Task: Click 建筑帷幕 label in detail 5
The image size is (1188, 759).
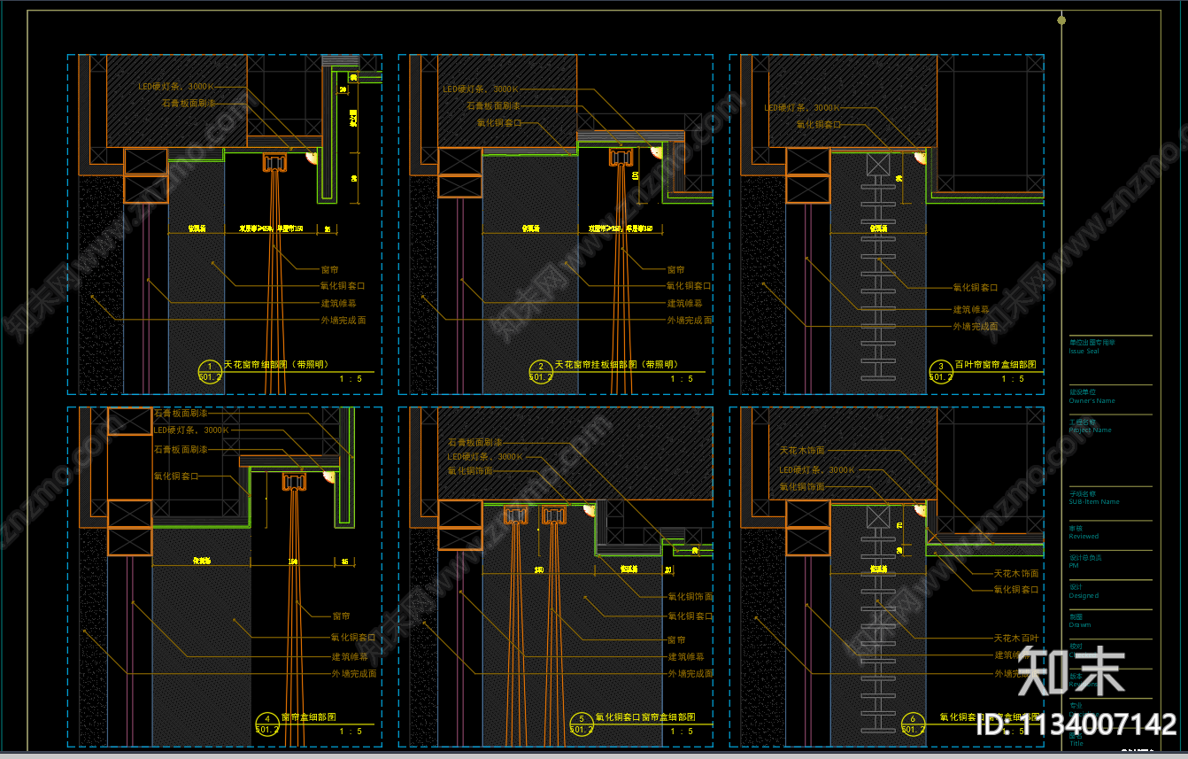Action: 685,656
